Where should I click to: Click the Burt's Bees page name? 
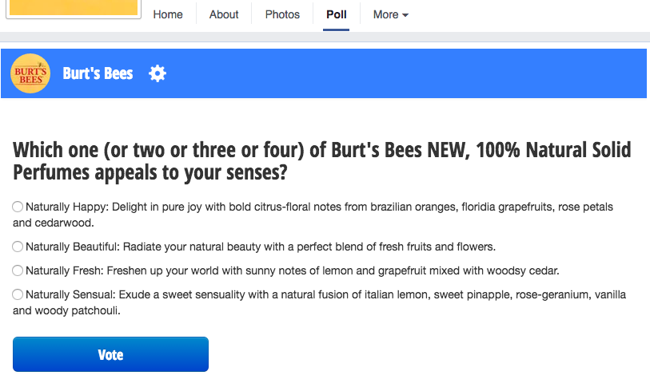98,73
